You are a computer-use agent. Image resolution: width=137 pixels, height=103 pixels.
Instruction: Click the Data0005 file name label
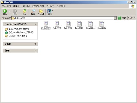[x=102, y=28]
